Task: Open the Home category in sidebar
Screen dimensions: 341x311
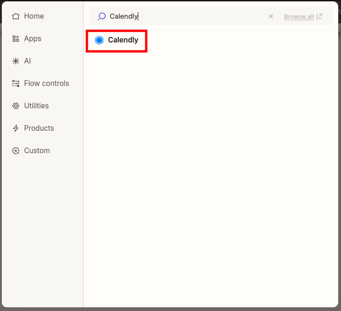Action: click(28, 16)
